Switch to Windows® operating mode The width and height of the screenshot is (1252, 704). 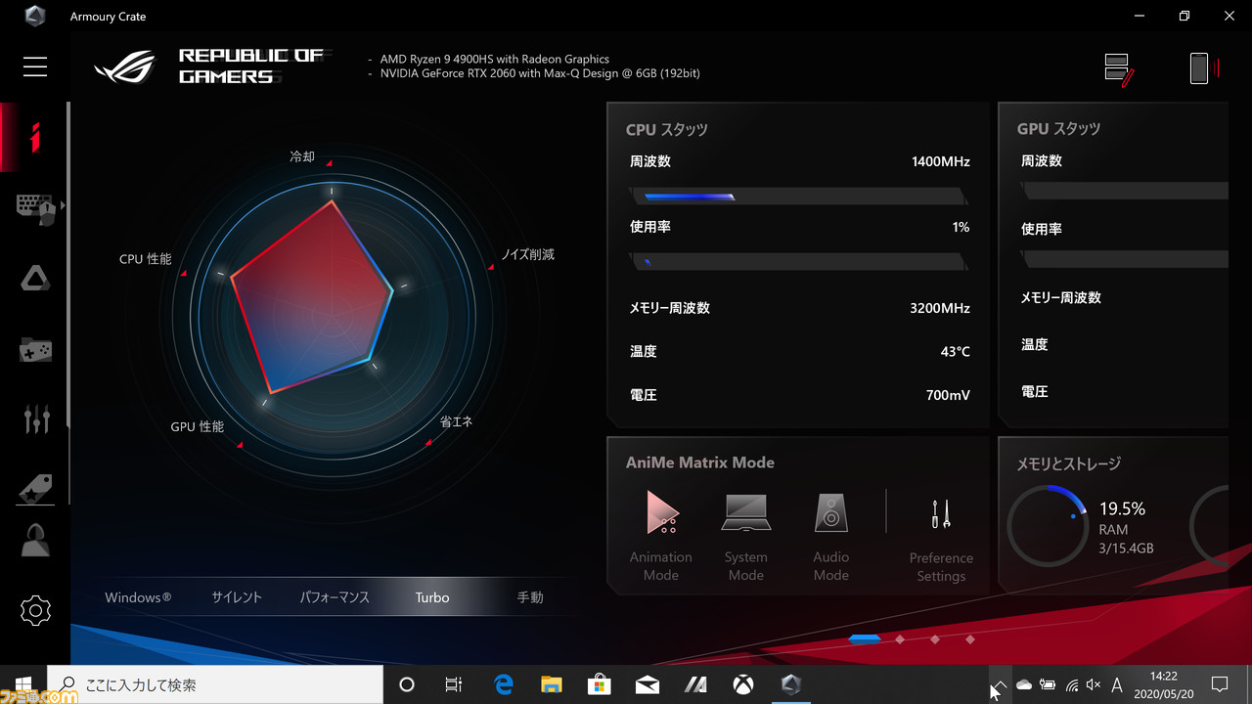138,597
